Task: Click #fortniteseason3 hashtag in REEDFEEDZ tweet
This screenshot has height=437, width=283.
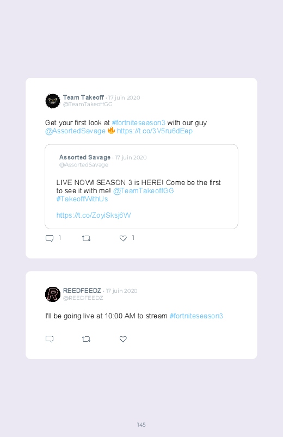Action: [x=196, y=316]
